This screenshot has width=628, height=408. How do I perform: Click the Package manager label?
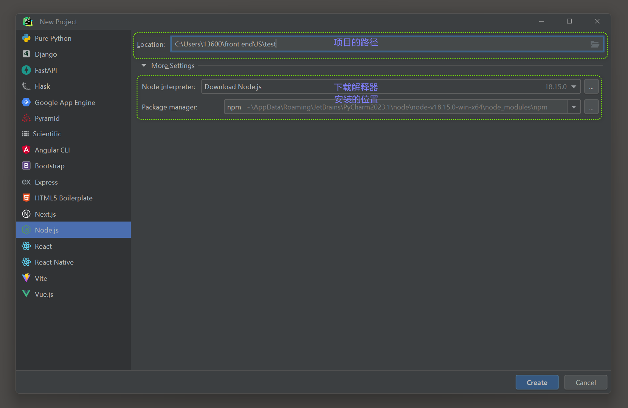[169, 107]
